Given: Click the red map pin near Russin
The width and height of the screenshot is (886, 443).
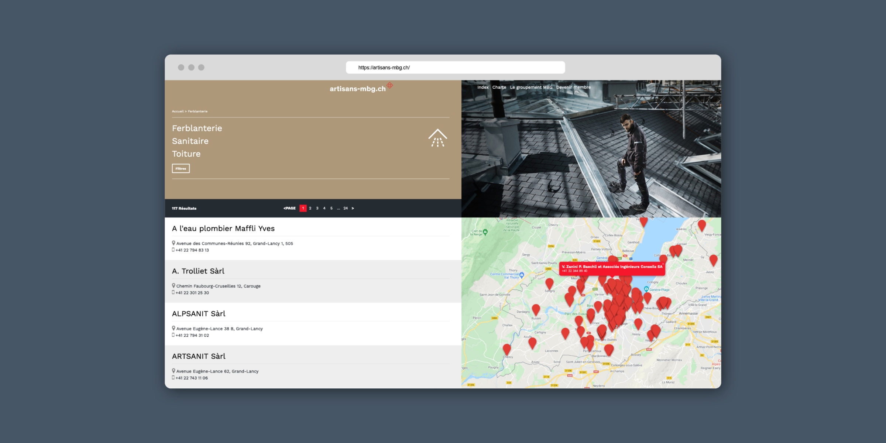Looking at the screenshot, I should point(536,309).
